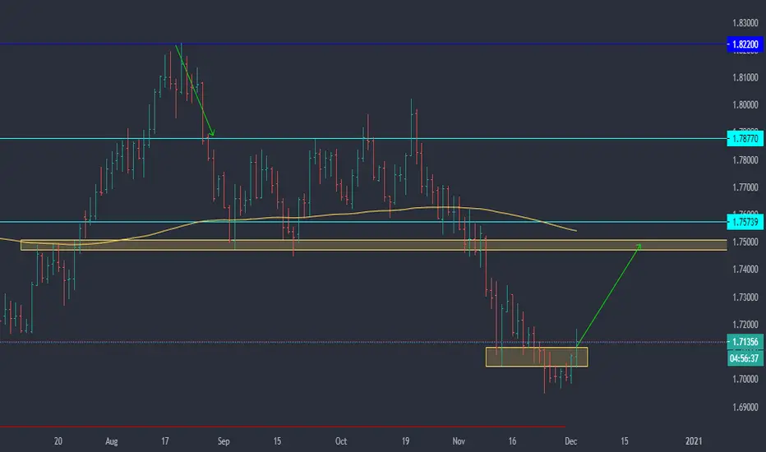Viewport: 766px width, 452px height.
Task: Select the cyan horizontal line at 1.75739
Action: tap(363, 222)
